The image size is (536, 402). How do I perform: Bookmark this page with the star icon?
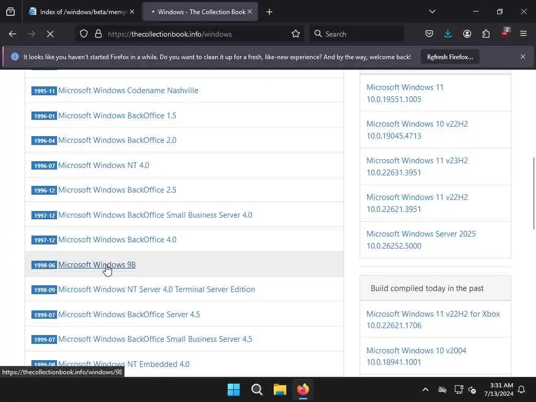296,34
